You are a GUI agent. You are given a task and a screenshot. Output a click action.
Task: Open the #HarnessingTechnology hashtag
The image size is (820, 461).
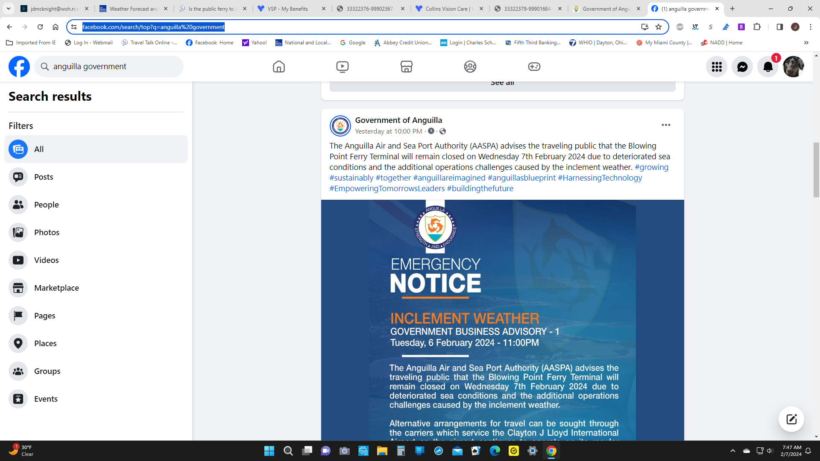(600, 178)
